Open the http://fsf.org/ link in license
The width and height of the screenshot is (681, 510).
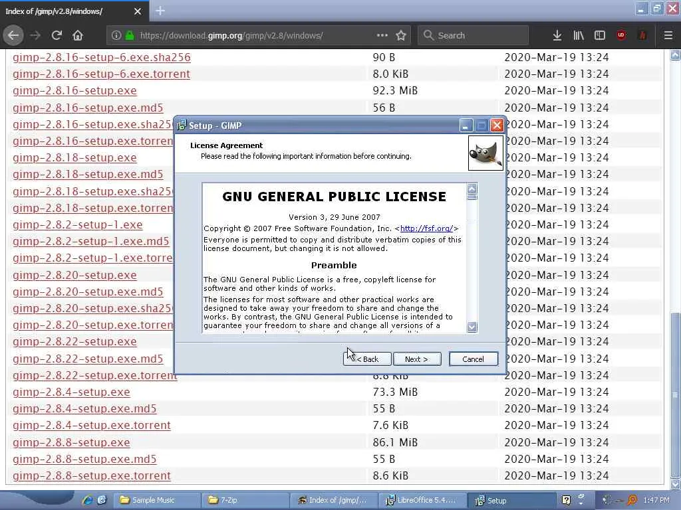426,228
